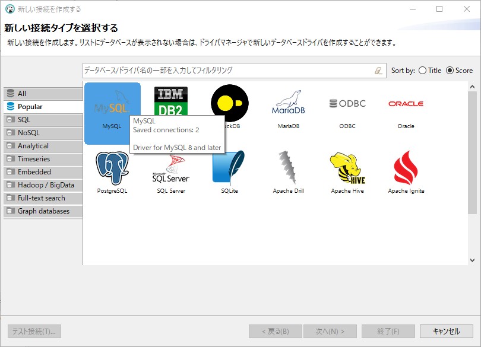The image size is (481, 347).
Task: Clear the filter using the eraser icon
Action: coord(378,71)
